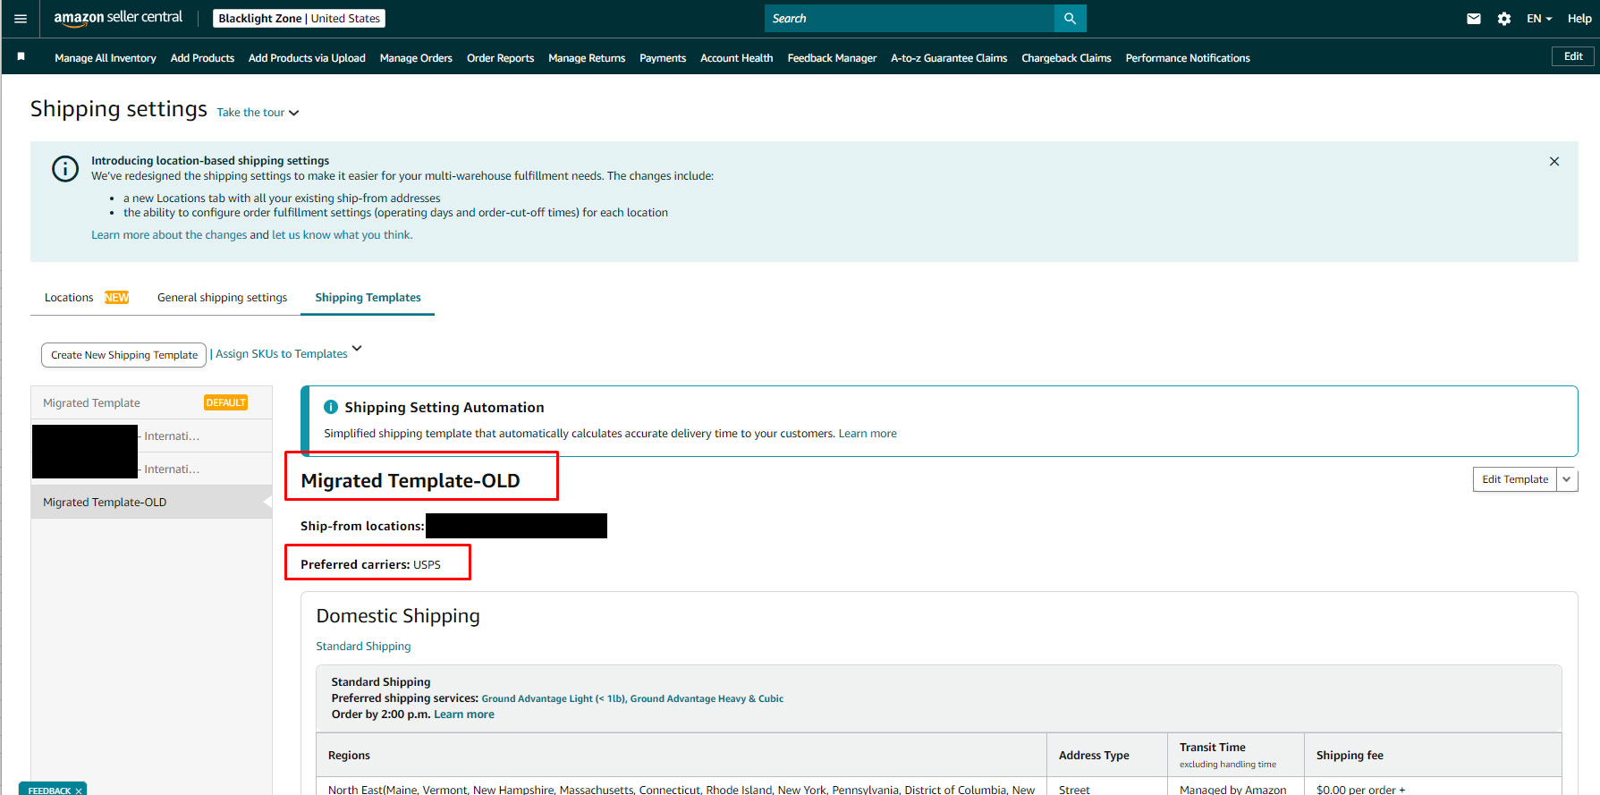Open the Add Products menu item

pyautogui.click(x=202, y=58)
